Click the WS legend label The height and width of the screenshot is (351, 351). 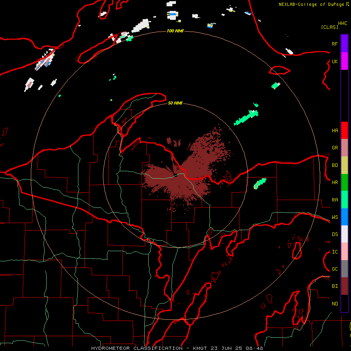tap(335, 217)
